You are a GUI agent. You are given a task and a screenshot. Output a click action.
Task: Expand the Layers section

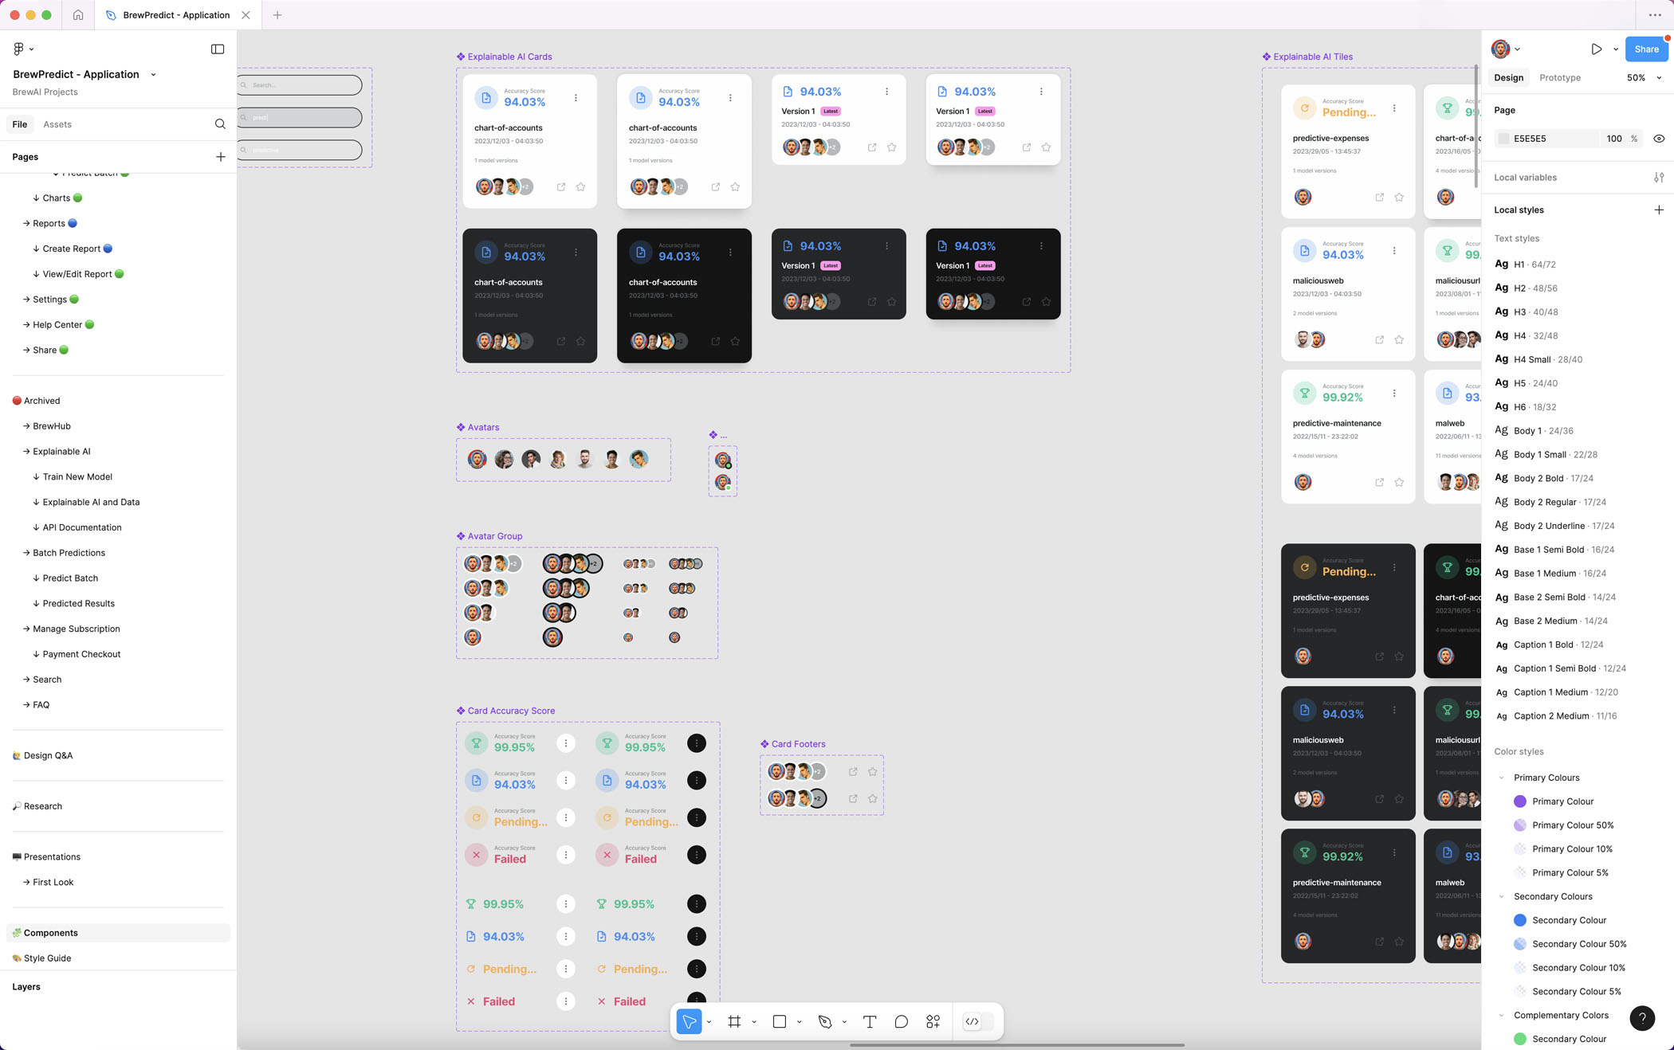26,987
